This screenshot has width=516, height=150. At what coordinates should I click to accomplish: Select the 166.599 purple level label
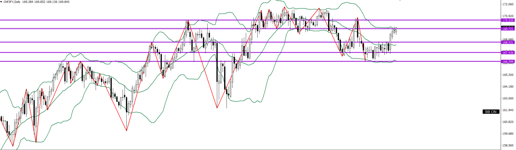click(x=508, y=62)
